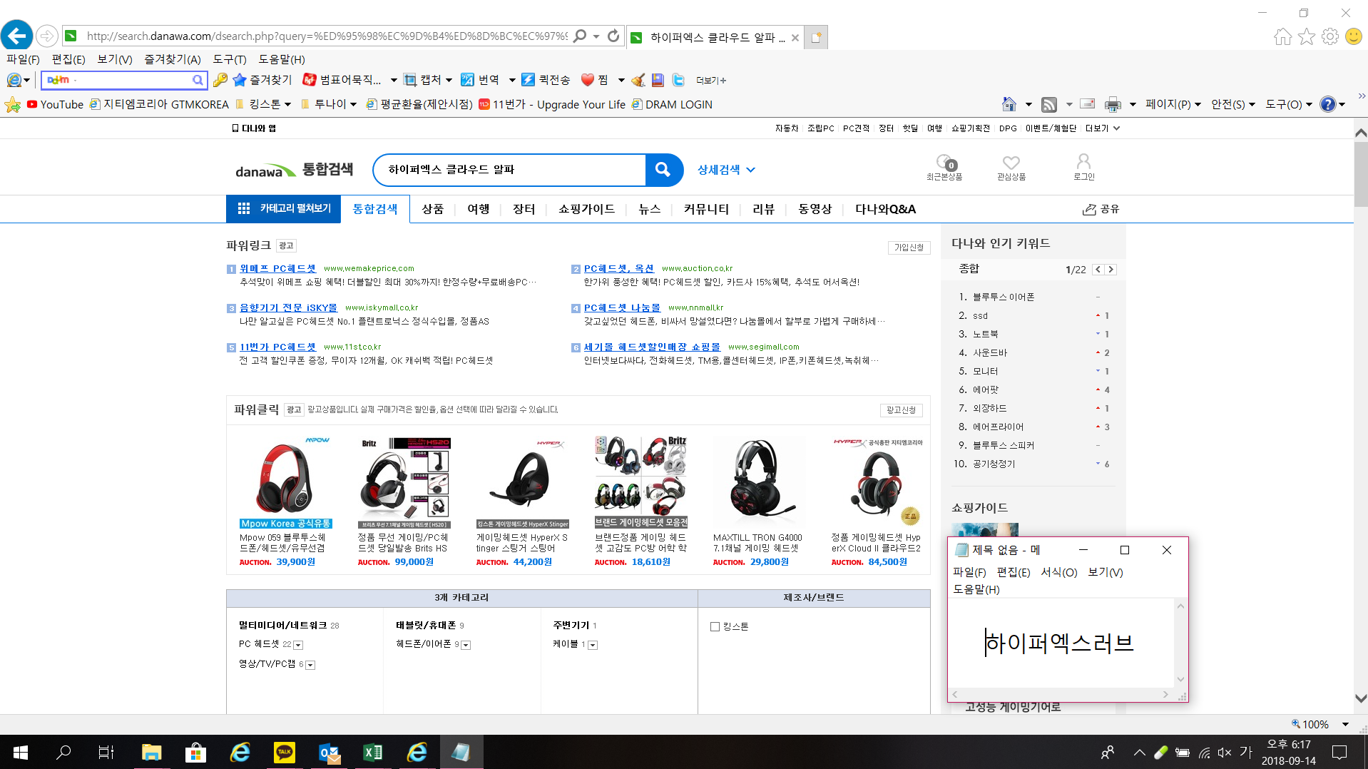Click the browser forward arrow button
Screen dimensions: 1368x769
coord(47,36)
